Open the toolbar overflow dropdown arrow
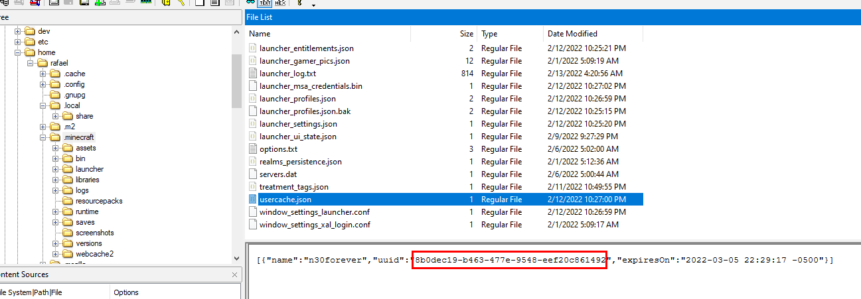This screenshot has width=861, height=299. [x=313, y=5]
